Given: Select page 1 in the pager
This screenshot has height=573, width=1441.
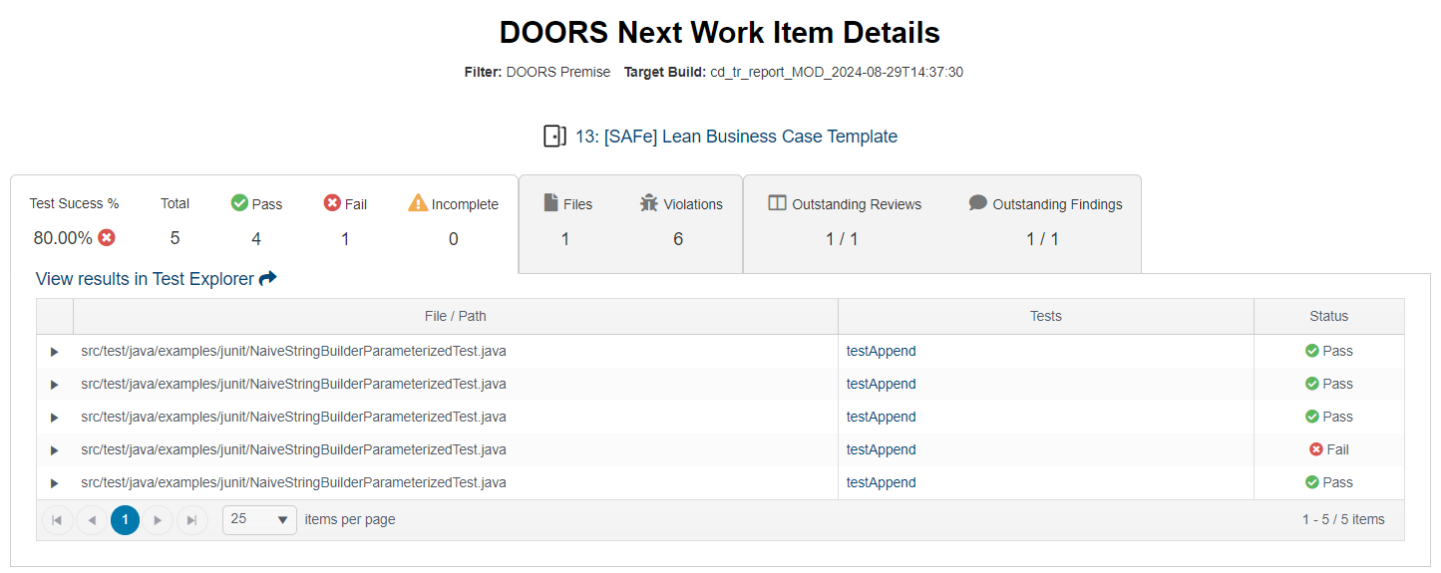Looking at the screenshot, I should pos(125,520).
